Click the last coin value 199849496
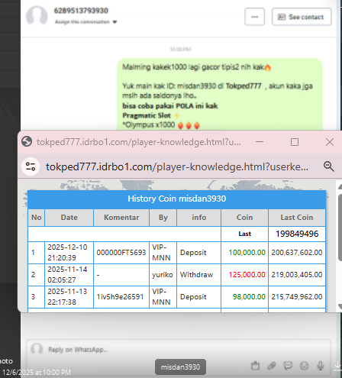Viewport: 342px width, 378px height. pos(297,234)
